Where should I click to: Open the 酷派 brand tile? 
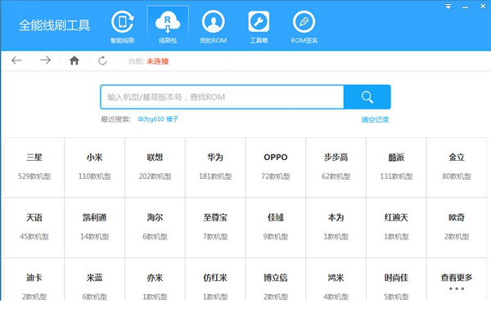click(x=396, y=167)
